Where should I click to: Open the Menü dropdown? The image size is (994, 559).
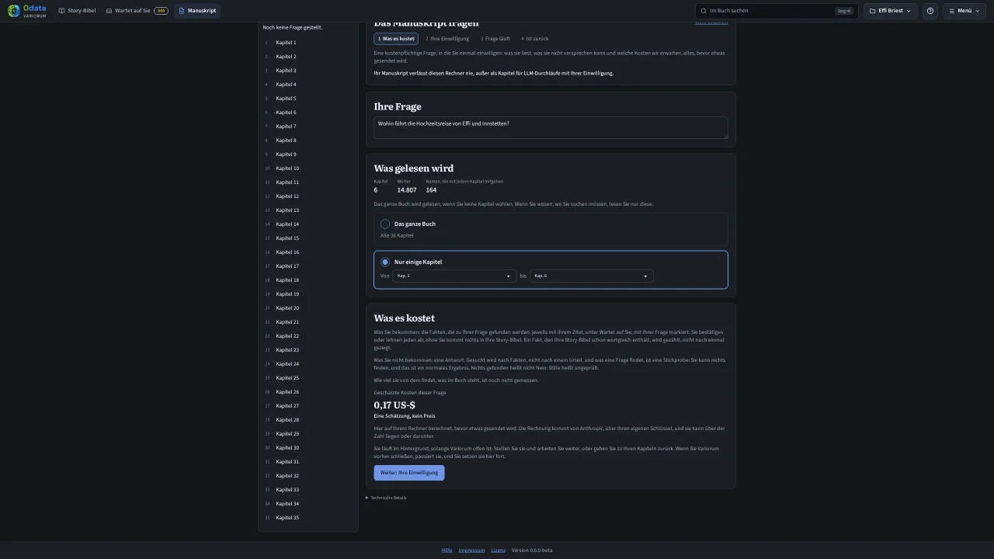[963, 11]
